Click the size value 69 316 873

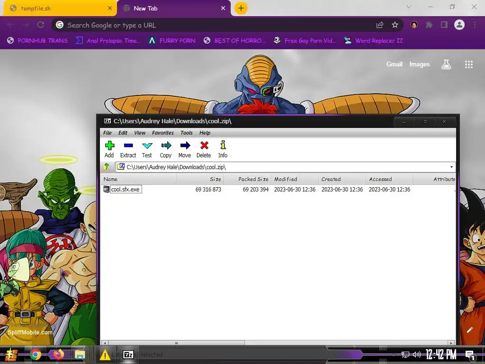pyautogui.click(x=208, y=190)
